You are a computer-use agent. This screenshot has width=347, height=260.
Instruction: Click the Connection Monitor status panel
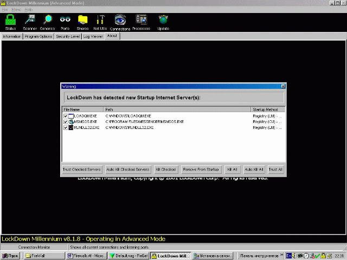[x=34, y=247]
